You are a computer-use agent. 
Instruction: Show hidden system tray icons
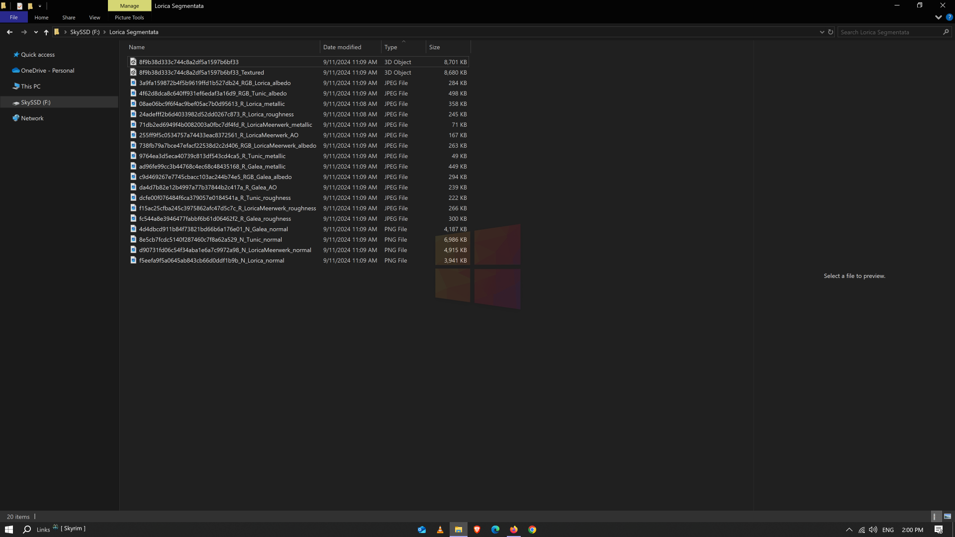[x=849, y=530]
